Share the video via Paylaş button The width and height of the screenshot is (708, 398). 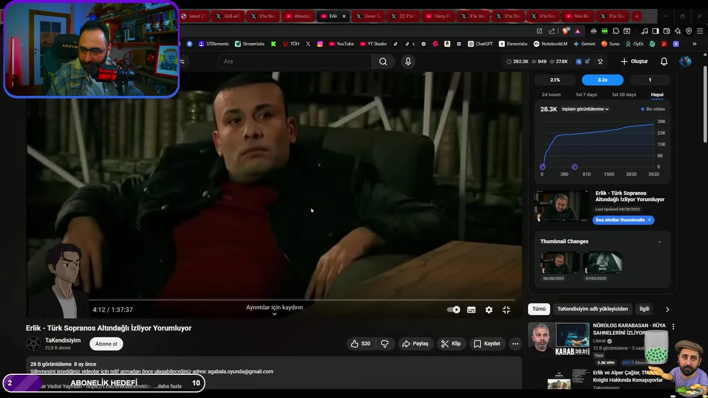pos(415,344)
